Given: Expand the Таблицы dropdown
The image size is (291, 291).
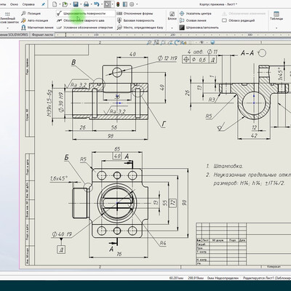Looking at the screenshot, I should [x=276, y=28].
